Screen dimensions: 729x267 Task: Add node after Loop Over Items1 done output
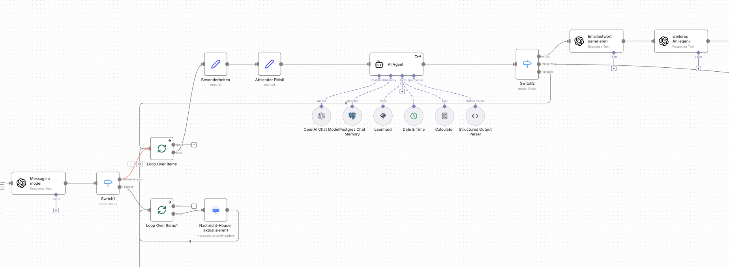[194, 206]
